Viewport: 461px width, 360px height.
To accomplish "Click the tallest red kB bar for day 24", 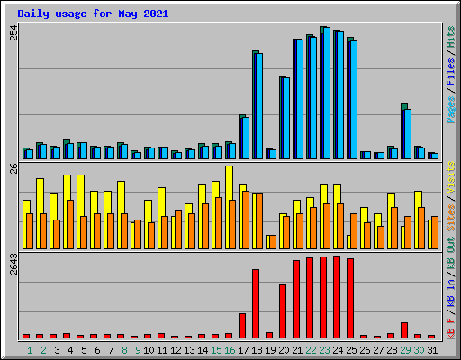I will tap(337, 297).
